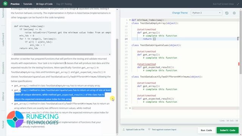Click 'class TestDataUniqueValues(object):' line
The image size is (242, 136).
pyautogui.click(x=156, y=45)
